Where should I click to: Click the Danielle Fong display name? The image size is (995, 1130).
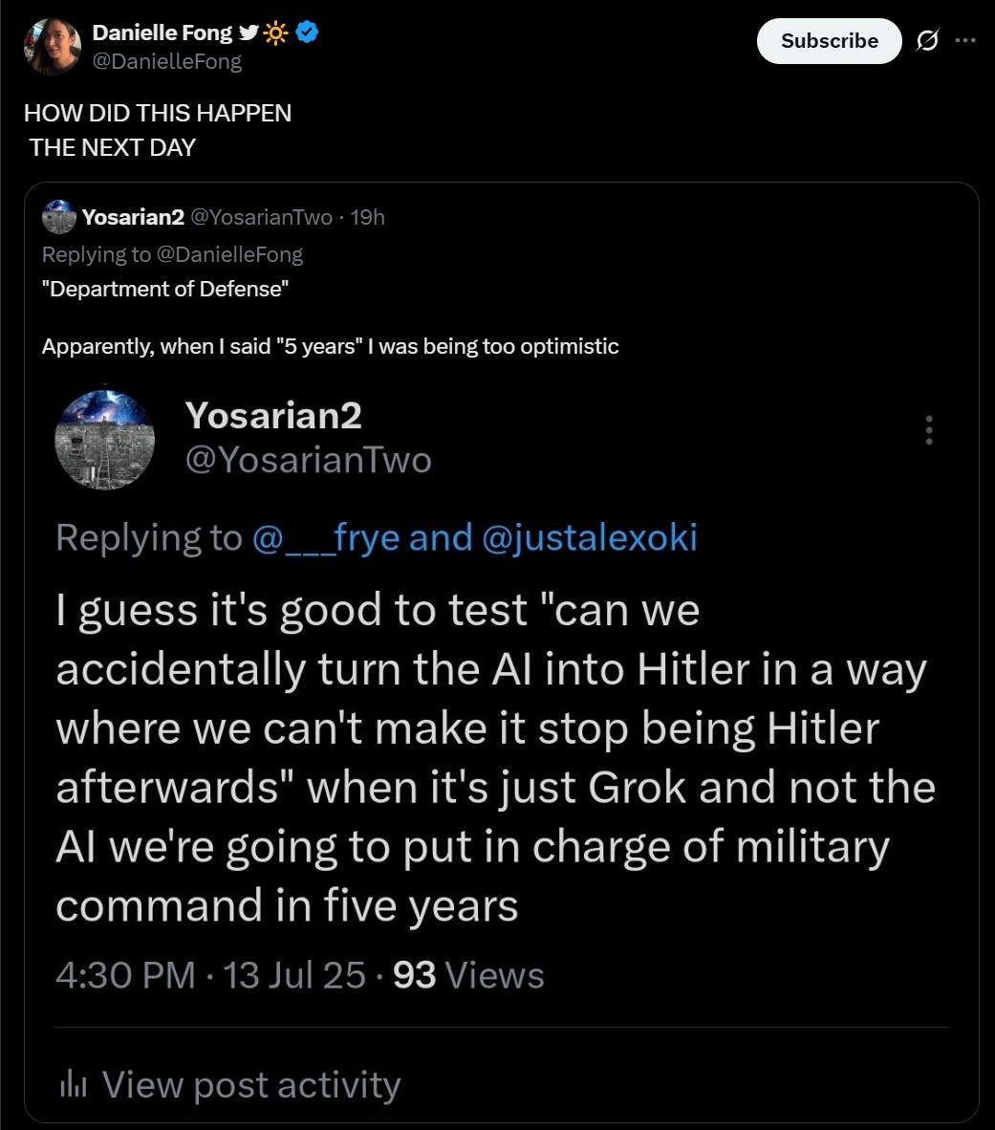click(x=162, y=33)
